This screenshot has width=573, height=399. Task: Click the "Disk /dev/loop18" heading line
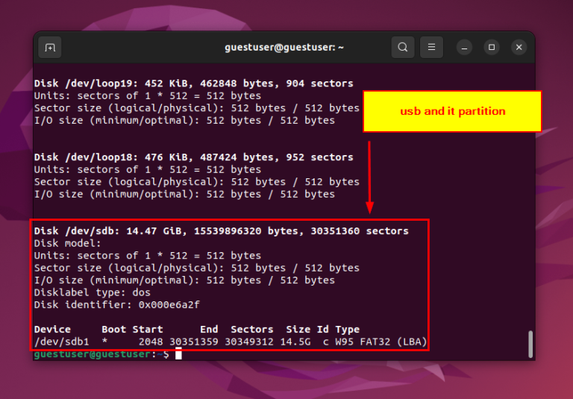(193, 157)
